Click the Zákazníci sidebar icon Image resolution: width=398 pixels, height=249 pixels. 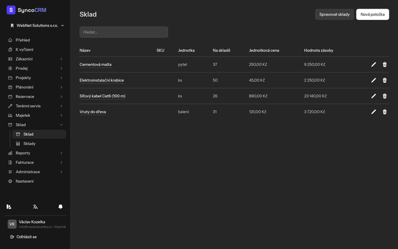[10, 59]
